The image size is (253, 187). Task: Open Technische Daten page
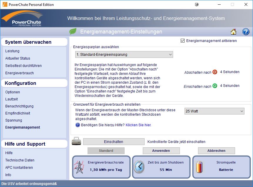click(20, 160)
